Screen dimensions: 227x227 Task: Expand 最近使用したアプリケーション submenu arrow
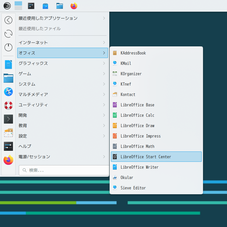(104, 18)
